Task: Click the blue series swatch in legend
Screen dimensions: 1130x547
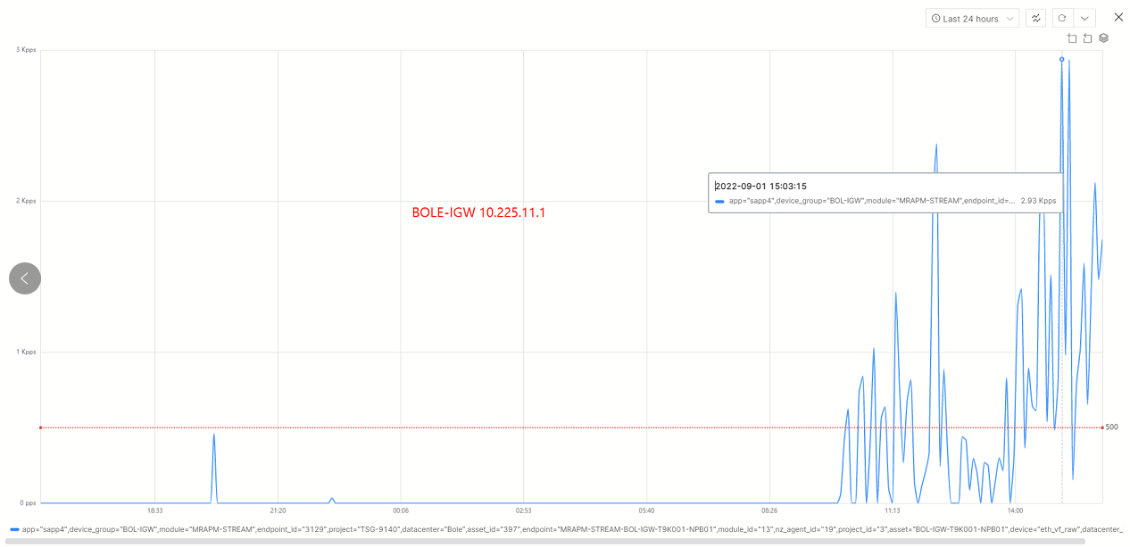Action: coord(14,530)
